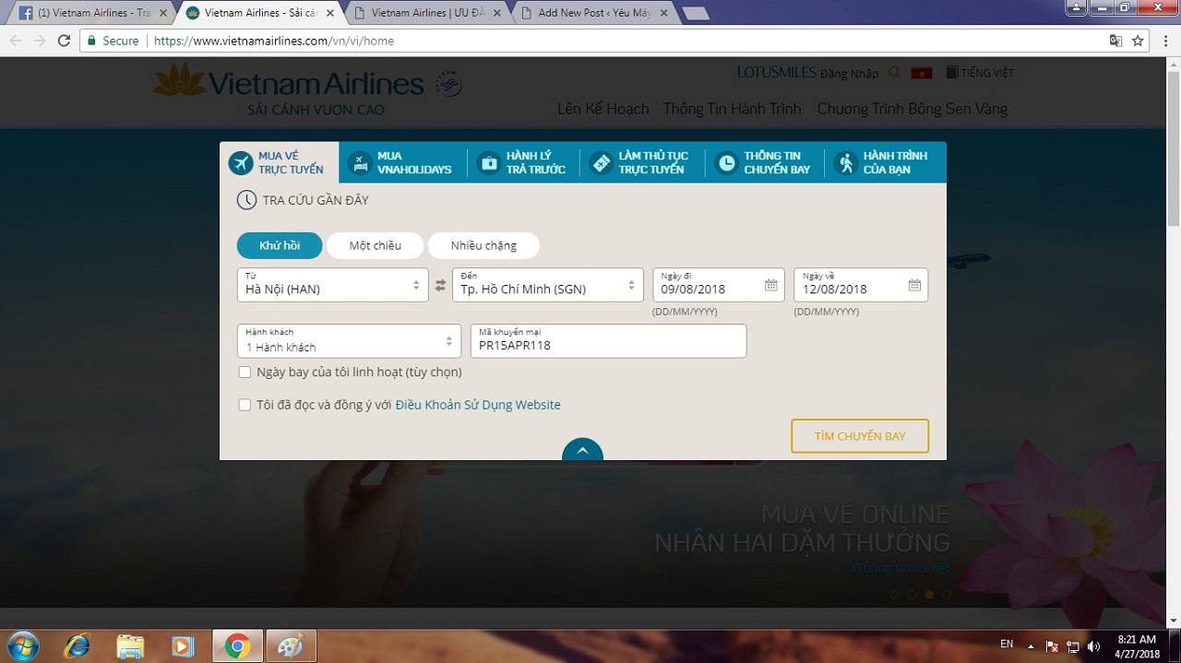Click the Chrome forward arrow
The image size is (1181, 663).
click(39, 41)
